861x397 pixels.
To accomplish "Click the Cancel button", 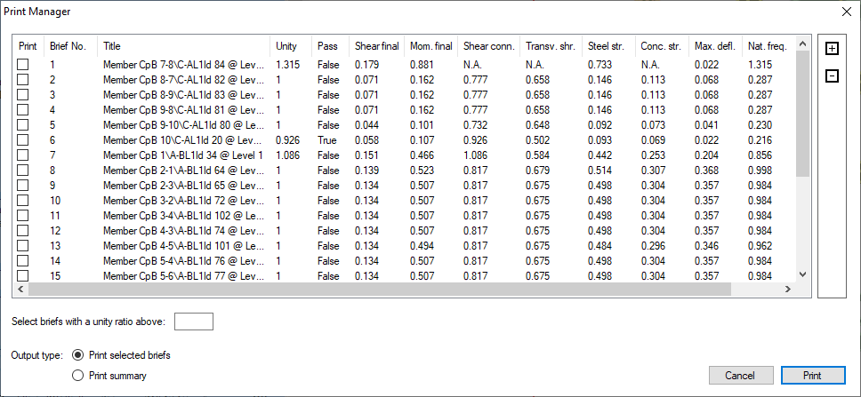I will [740, 376].
